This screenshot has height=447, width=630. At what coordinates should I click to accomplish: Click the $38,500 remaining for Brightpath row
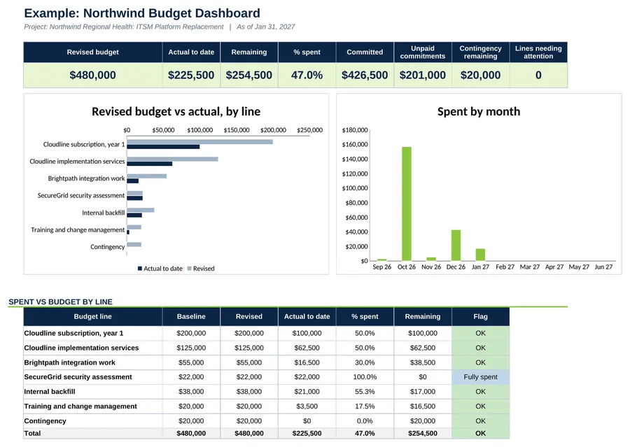423,362
